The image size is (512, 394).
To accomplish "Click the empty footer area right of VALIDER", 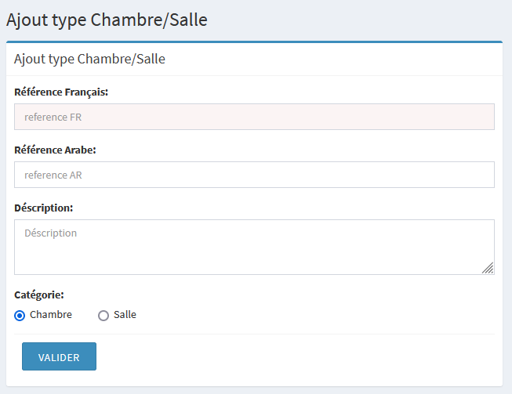I will pos(298,356).
